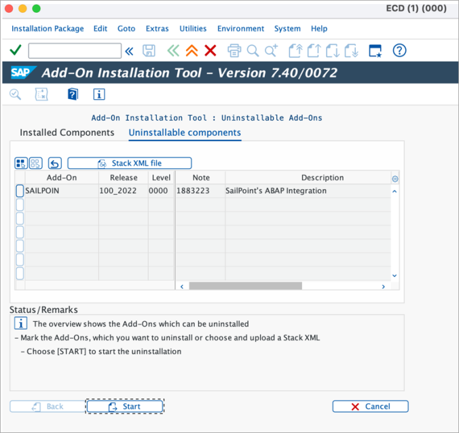Open Help via the question mark icon
This screenshot has width=459, height=433.
399,50
